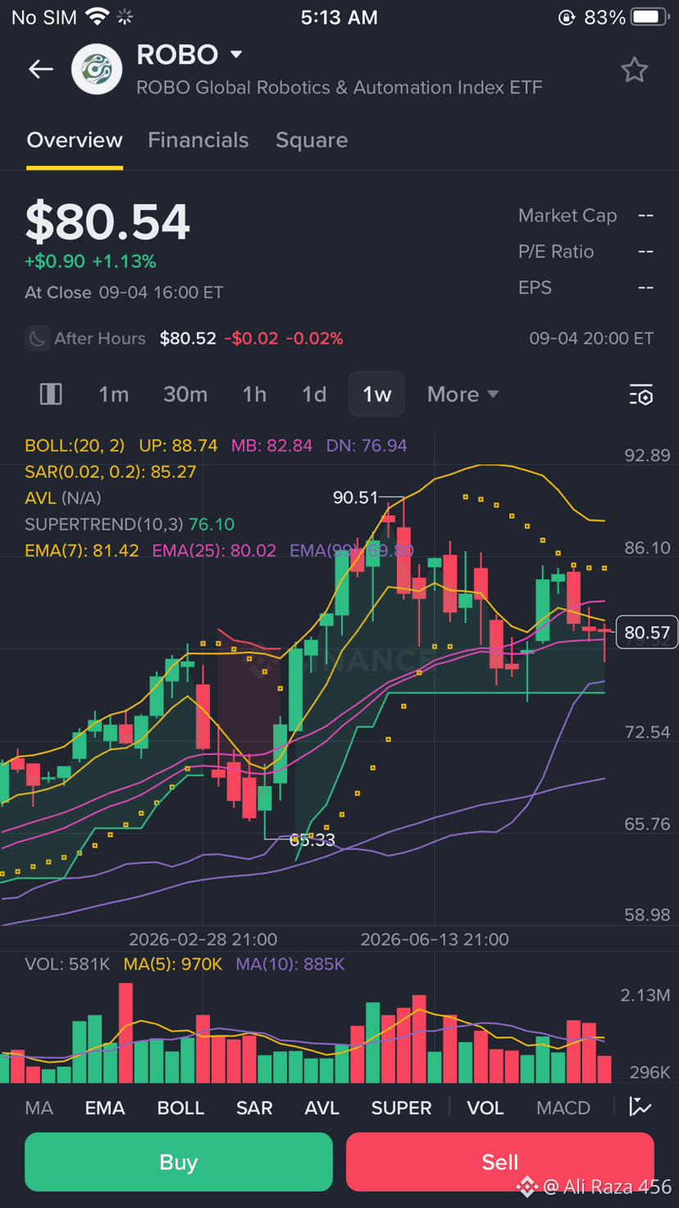Select the 1d timeframe option
The image size is (679, 1208).
click(x=314, y=394)
